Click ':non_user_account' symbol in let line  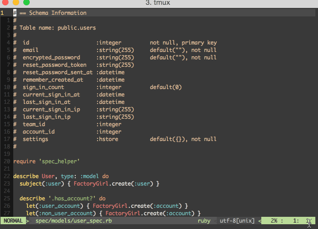66,214
